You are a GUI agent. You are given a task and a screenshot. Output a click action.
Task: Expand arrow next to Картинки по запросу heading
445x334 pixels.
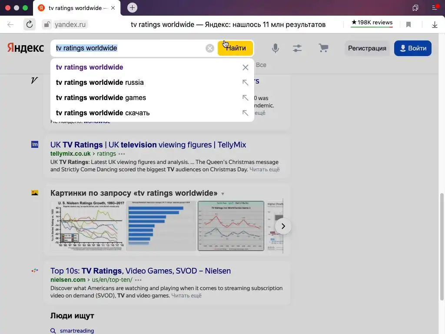tap(223, 194)
